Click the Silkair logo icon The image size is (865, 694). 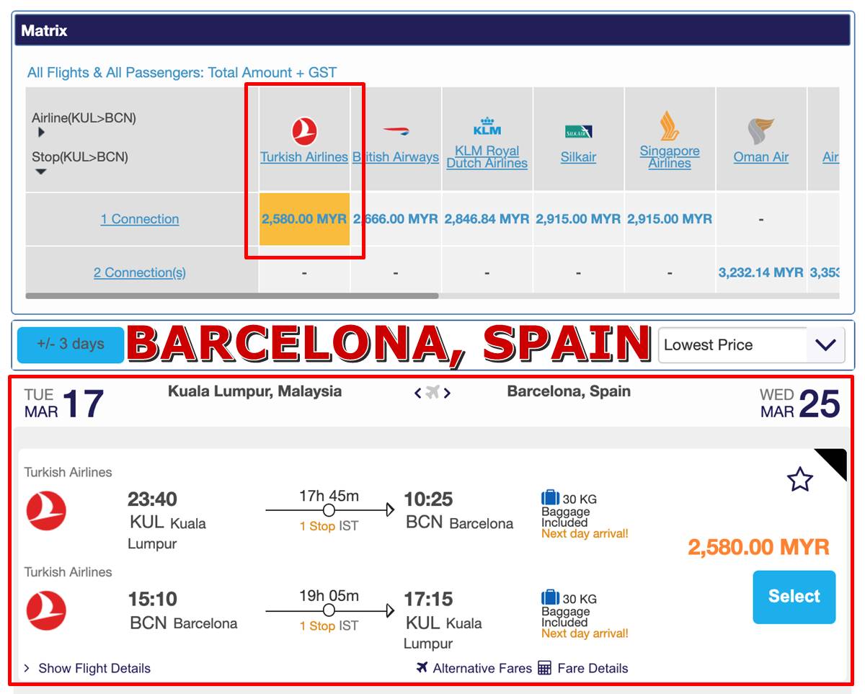coord(578,131)
